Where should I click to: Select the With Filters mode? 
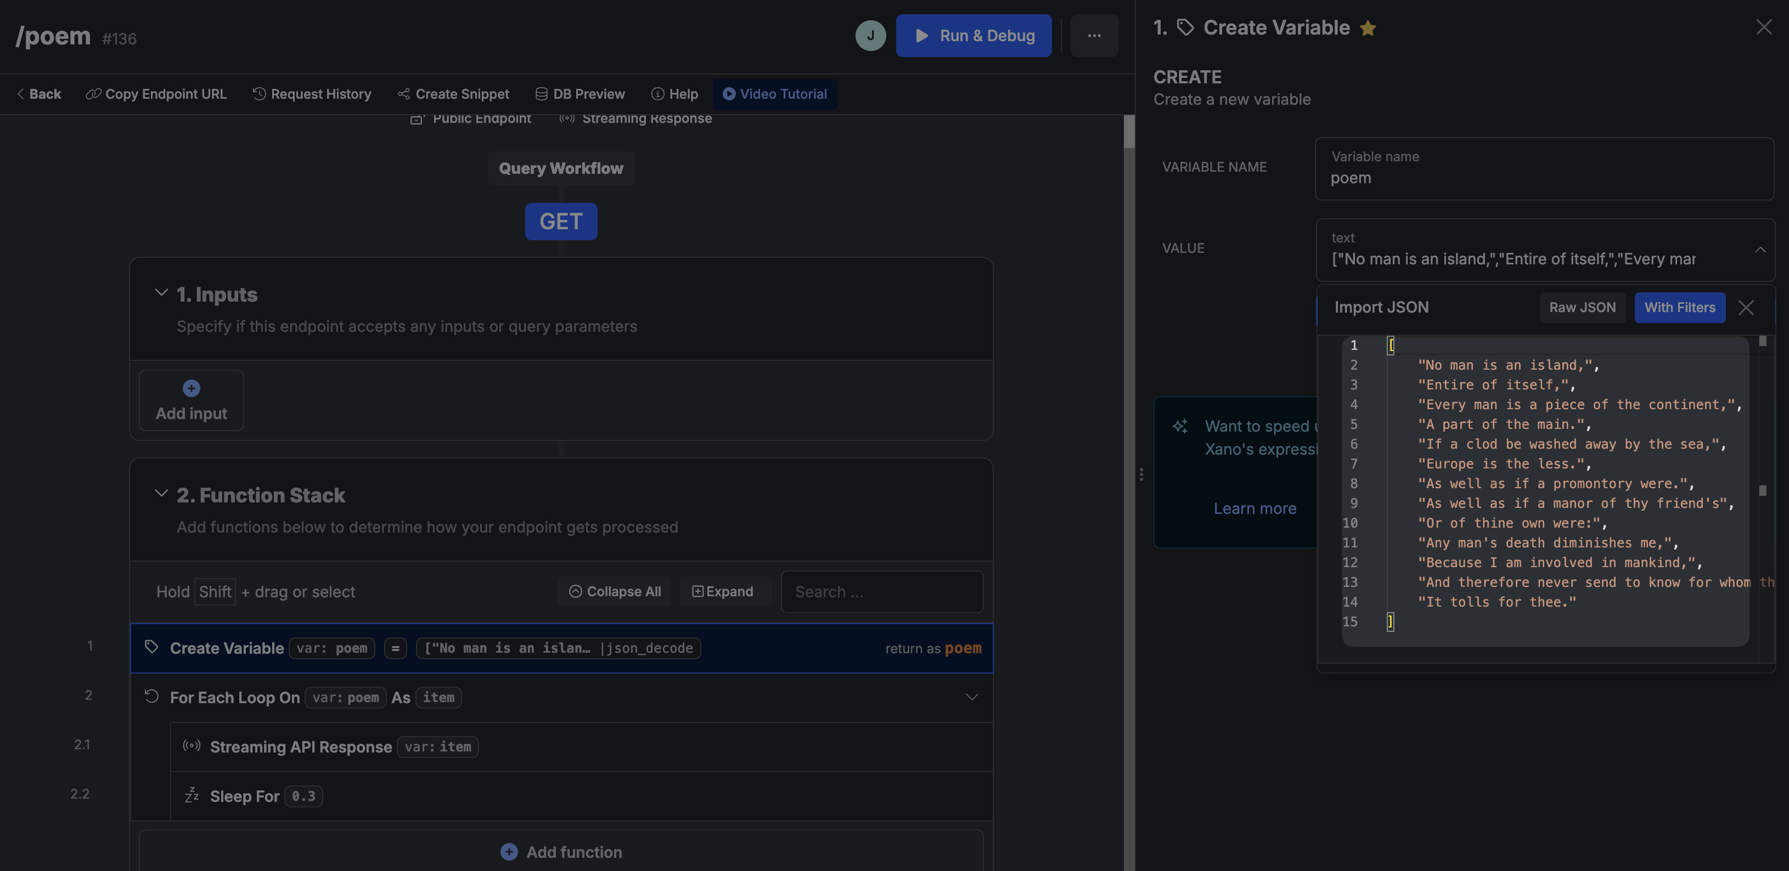pos(1679,308)
